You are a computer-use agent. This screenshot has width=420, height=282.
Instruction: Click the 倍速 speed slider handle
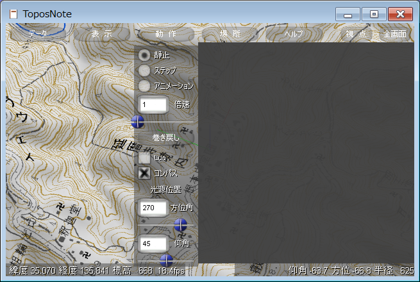138,122
